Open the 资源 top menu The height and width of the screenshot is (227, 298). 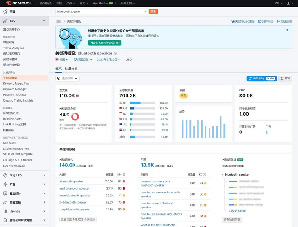pyautogui.click(x=71, y=3)
